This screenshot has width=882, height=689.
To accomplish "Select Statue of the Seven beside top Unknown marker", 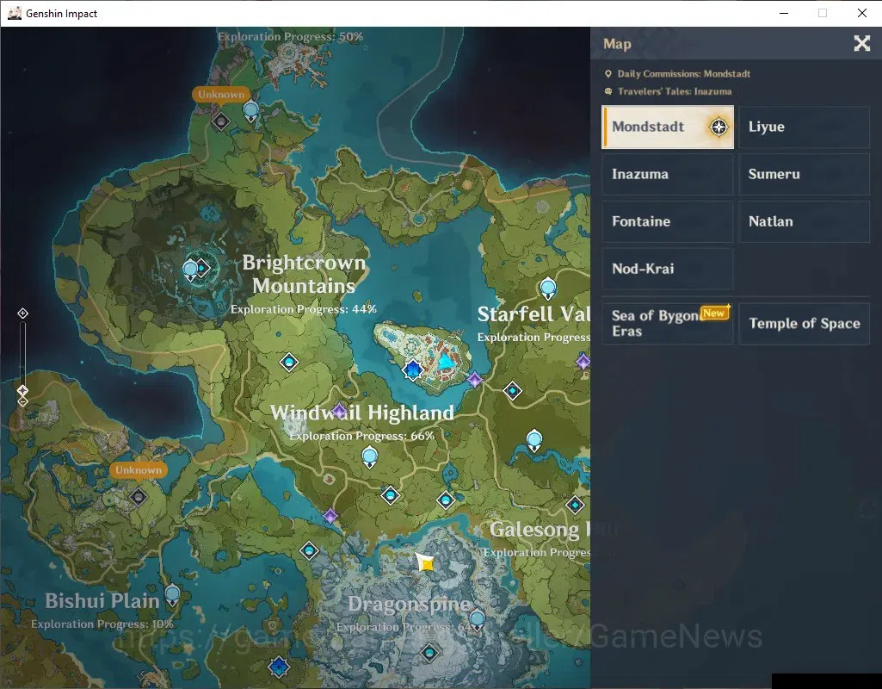I will tap(251, 111).
